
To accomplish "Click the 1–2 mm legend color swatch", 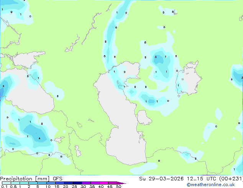I will click(24, 183).
